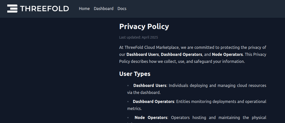The image size is (285, 123).
Task: Click the THREEFOLD brand wordmark
Action: point(44,9)
